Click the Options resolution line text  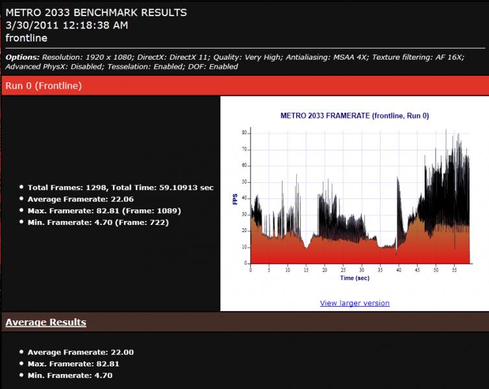coord(235,57)
